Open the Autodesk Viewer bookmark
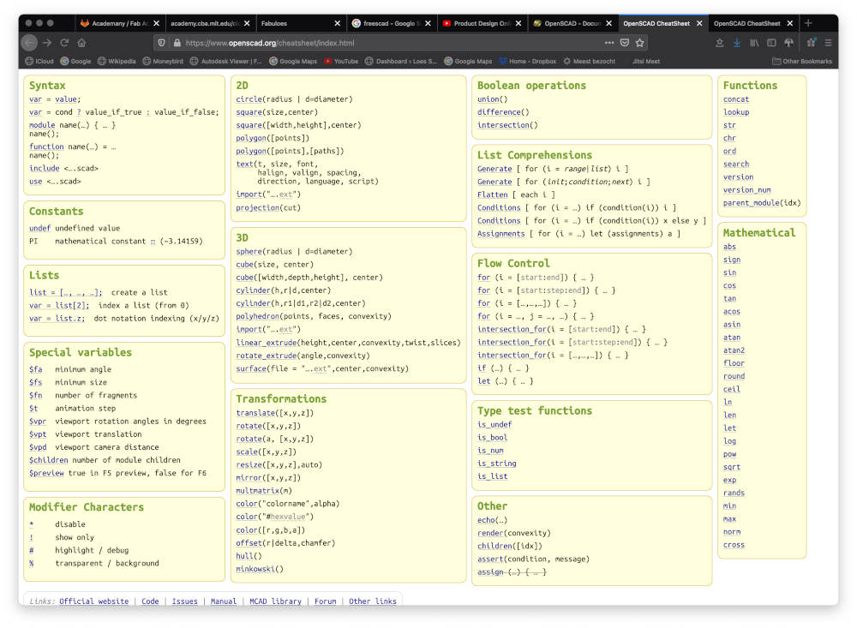 point(225,61)
